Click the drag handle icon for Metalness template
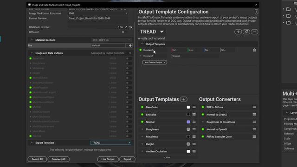Screen dimensions: 297x167 point(194,137)
